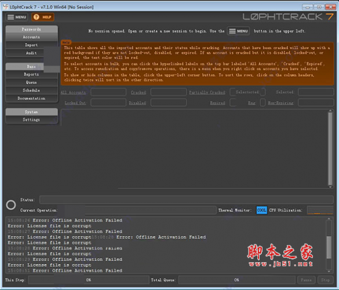This screenshot has height=290, width=339.
Task: Click the System sidebar header
Action: tap(31, 112)
